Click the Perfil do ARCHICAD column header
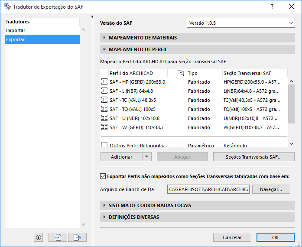 [138, 73]
